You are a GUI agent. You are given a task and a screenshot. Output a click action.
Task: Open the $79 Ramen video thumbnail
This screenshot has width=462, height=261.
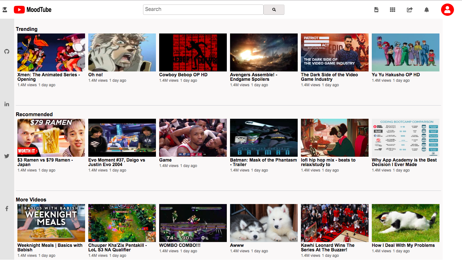tap(51, 138)
